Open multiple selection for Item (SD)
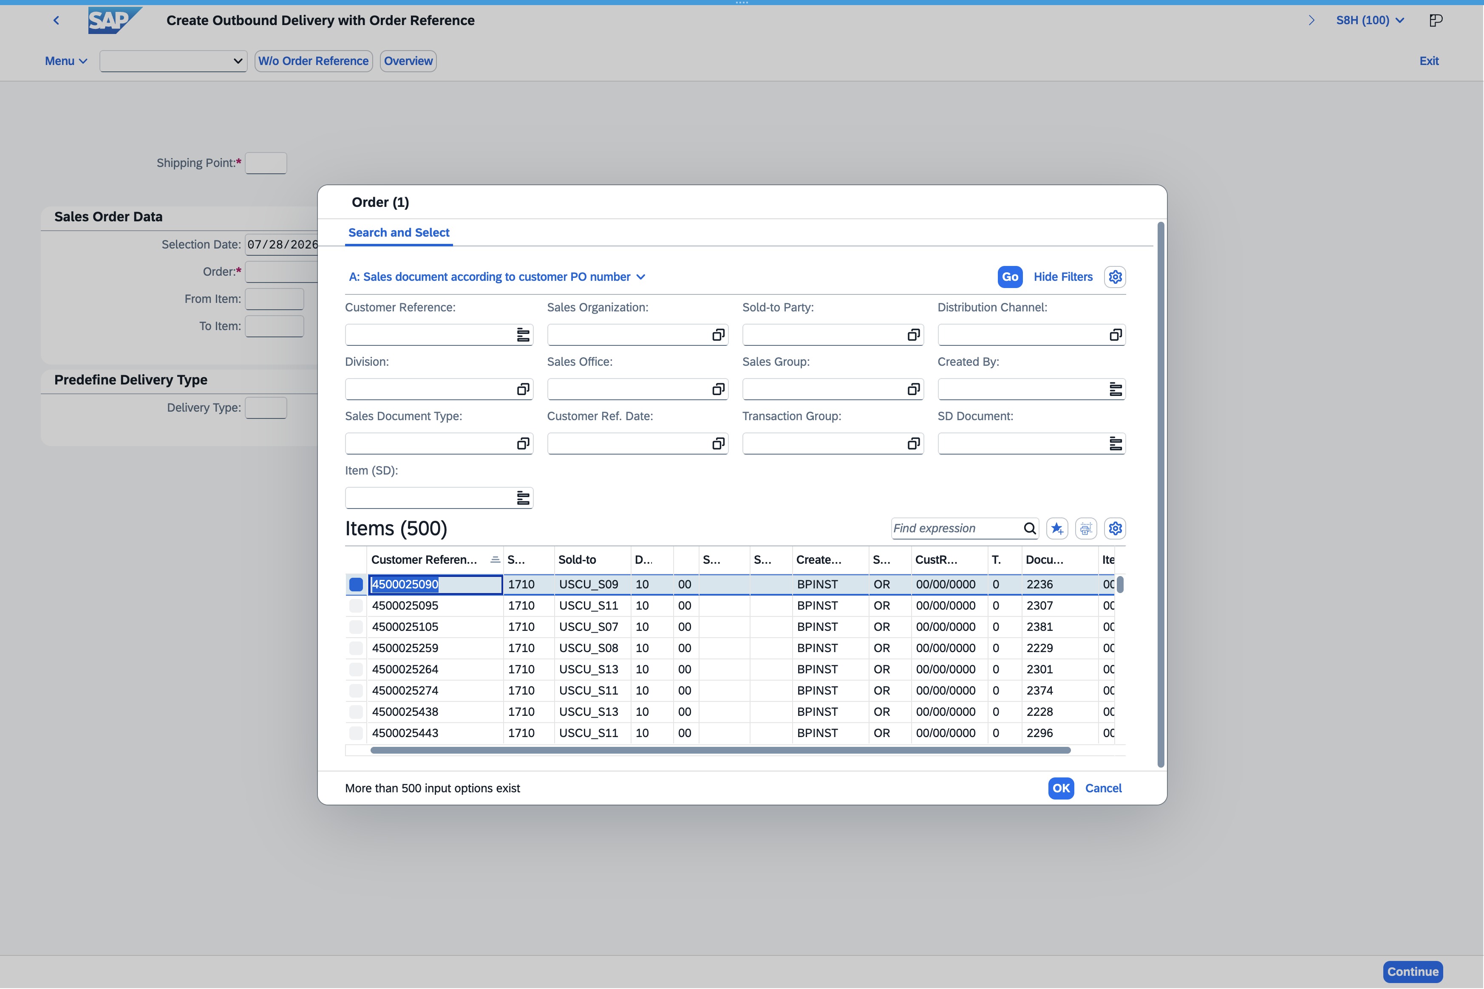 click(x=523, y=498)
